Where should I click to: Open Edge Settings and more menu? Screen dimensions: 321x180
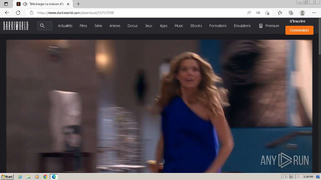314,13
